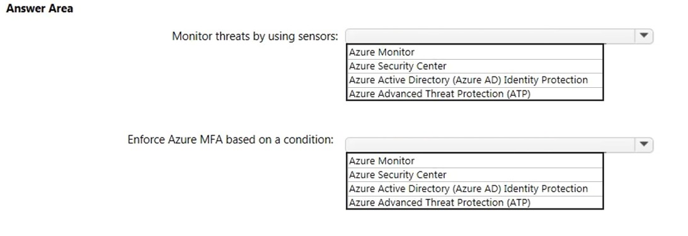The width and height of the screenshot is (688, 236).
Task: Open the Enforce Azure MFA dropdown arrow
Action: click(x=644, y=144)
